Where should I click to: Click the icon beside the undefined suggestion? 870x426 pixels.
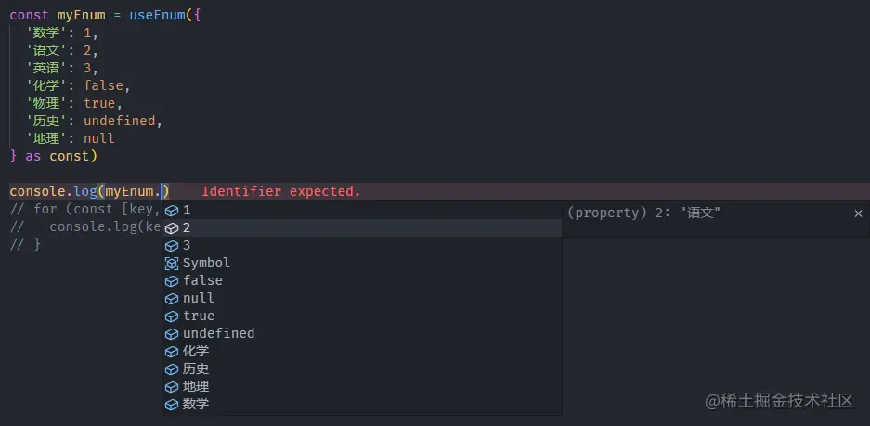point(172,334)
